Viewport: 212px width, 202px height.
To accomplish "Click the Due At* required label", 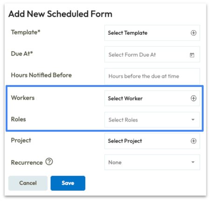I will (x=22, y=53).
